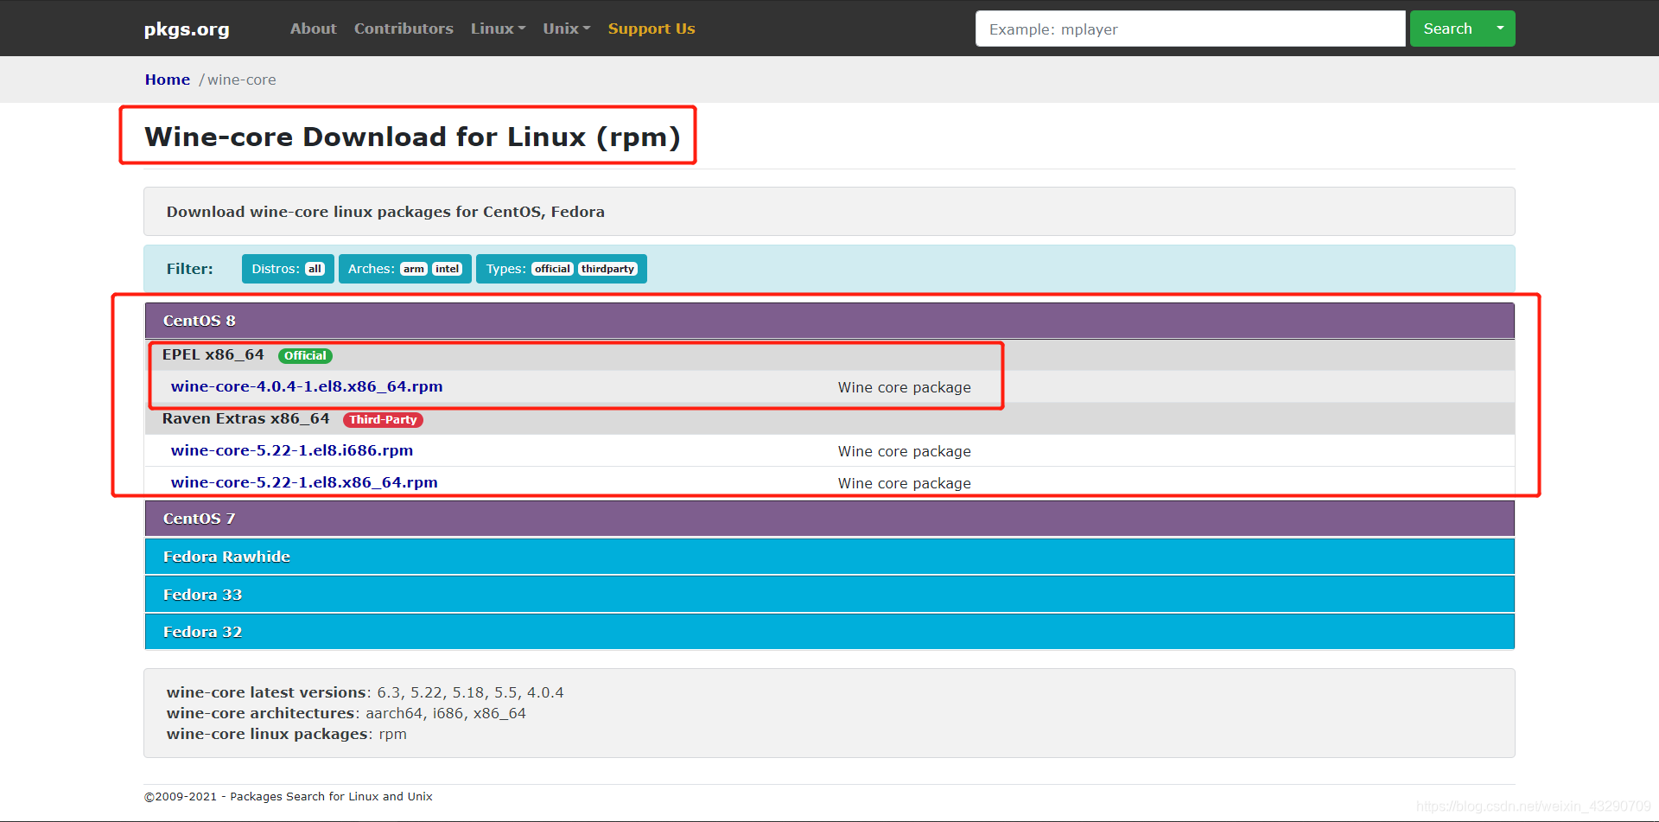Open the About page

tap(313, 29)
